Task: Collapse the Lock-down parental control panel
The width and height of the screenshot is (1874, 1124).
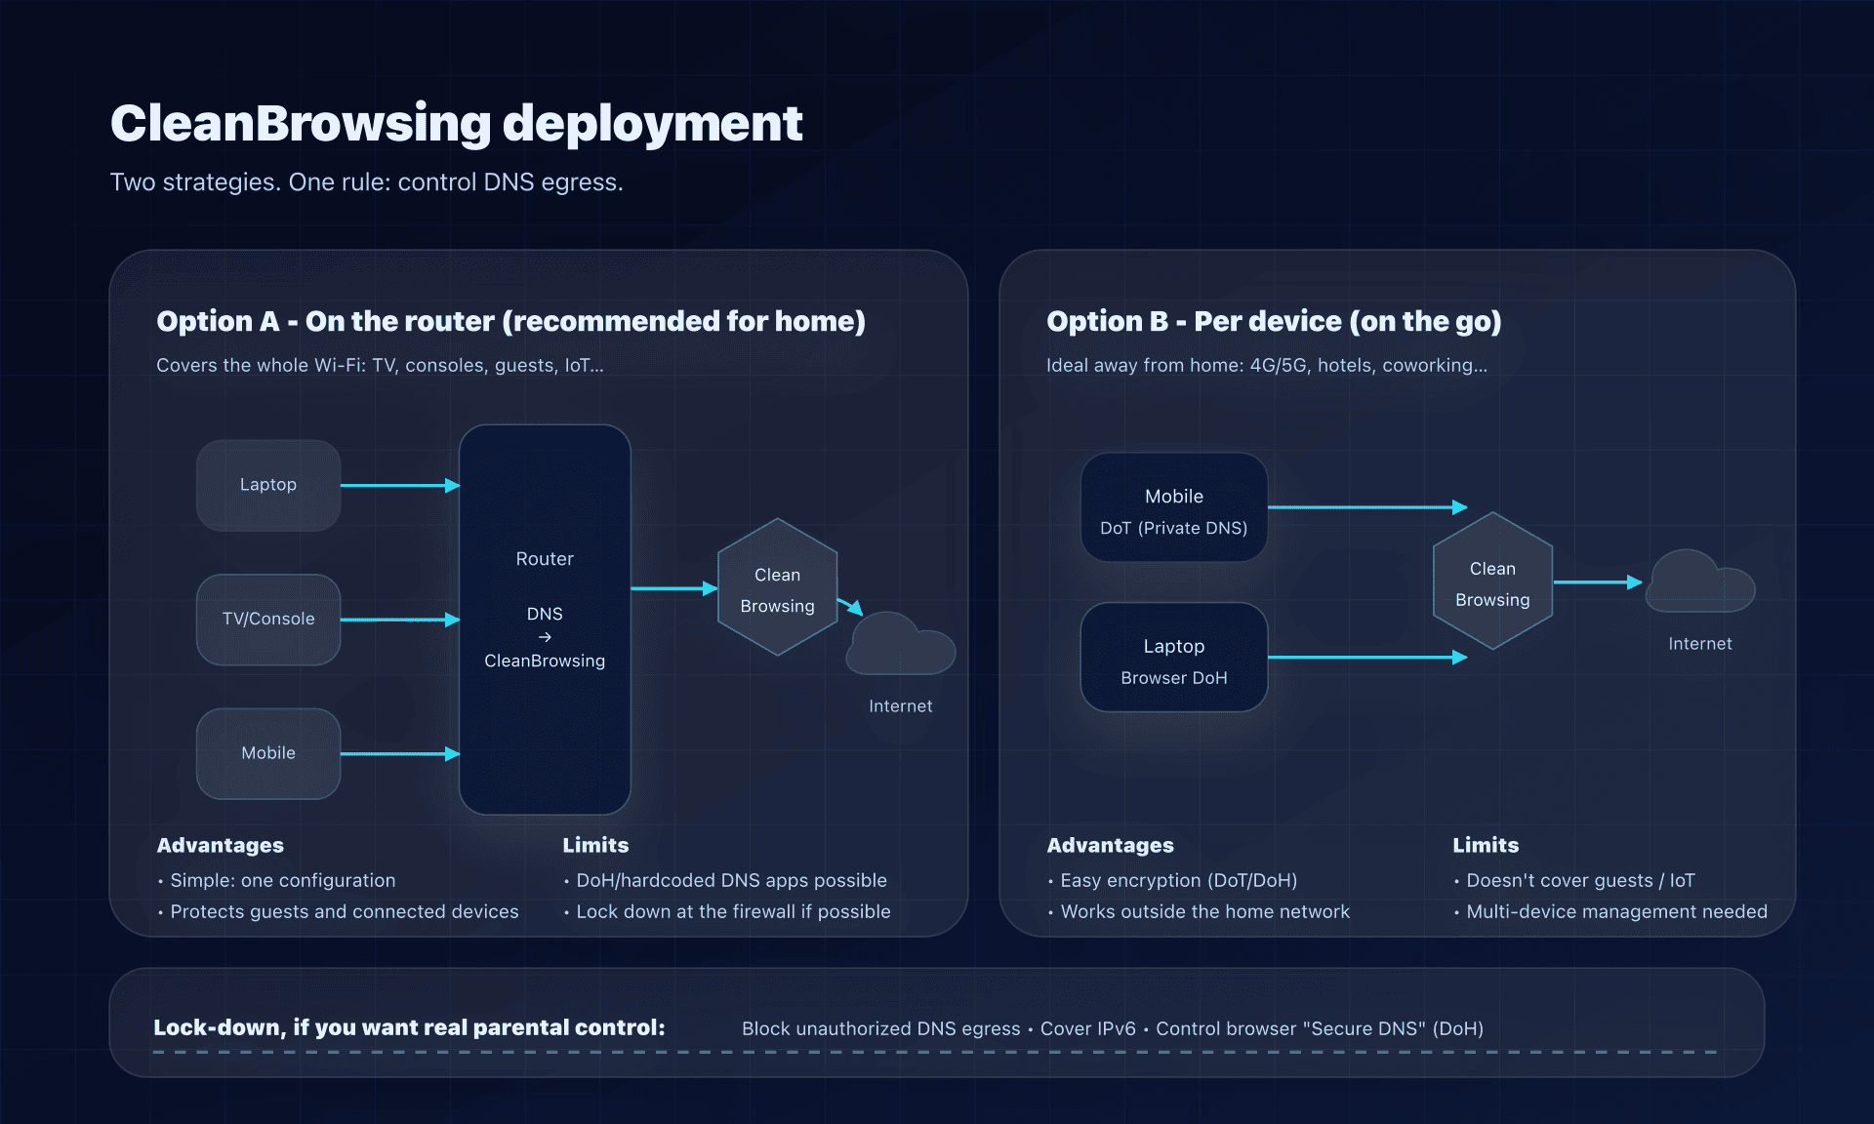Action: (408, 1026)
